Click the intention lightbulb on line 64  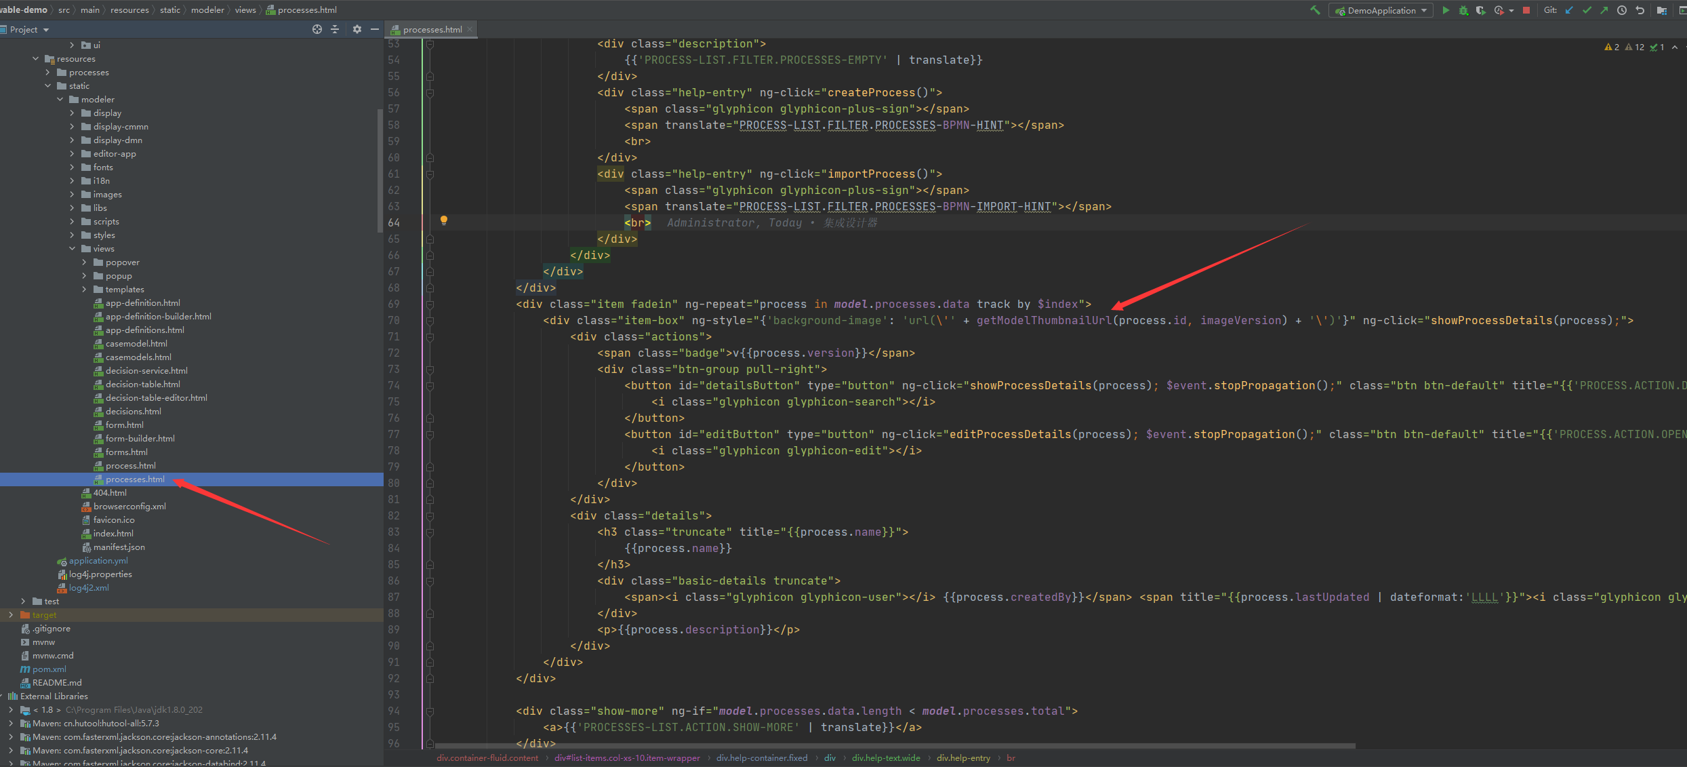[444, 220]
